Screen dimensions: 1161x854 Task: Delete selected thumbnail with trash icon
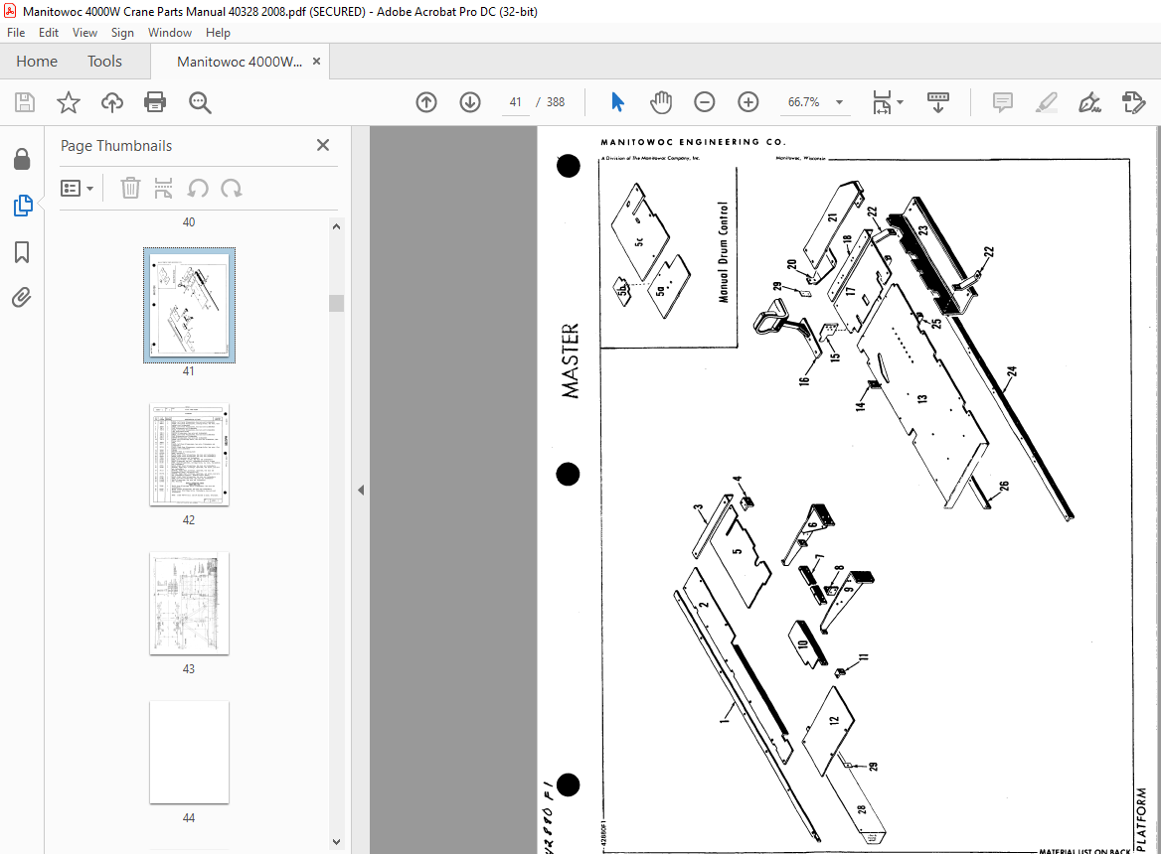[x=130, y=189]
